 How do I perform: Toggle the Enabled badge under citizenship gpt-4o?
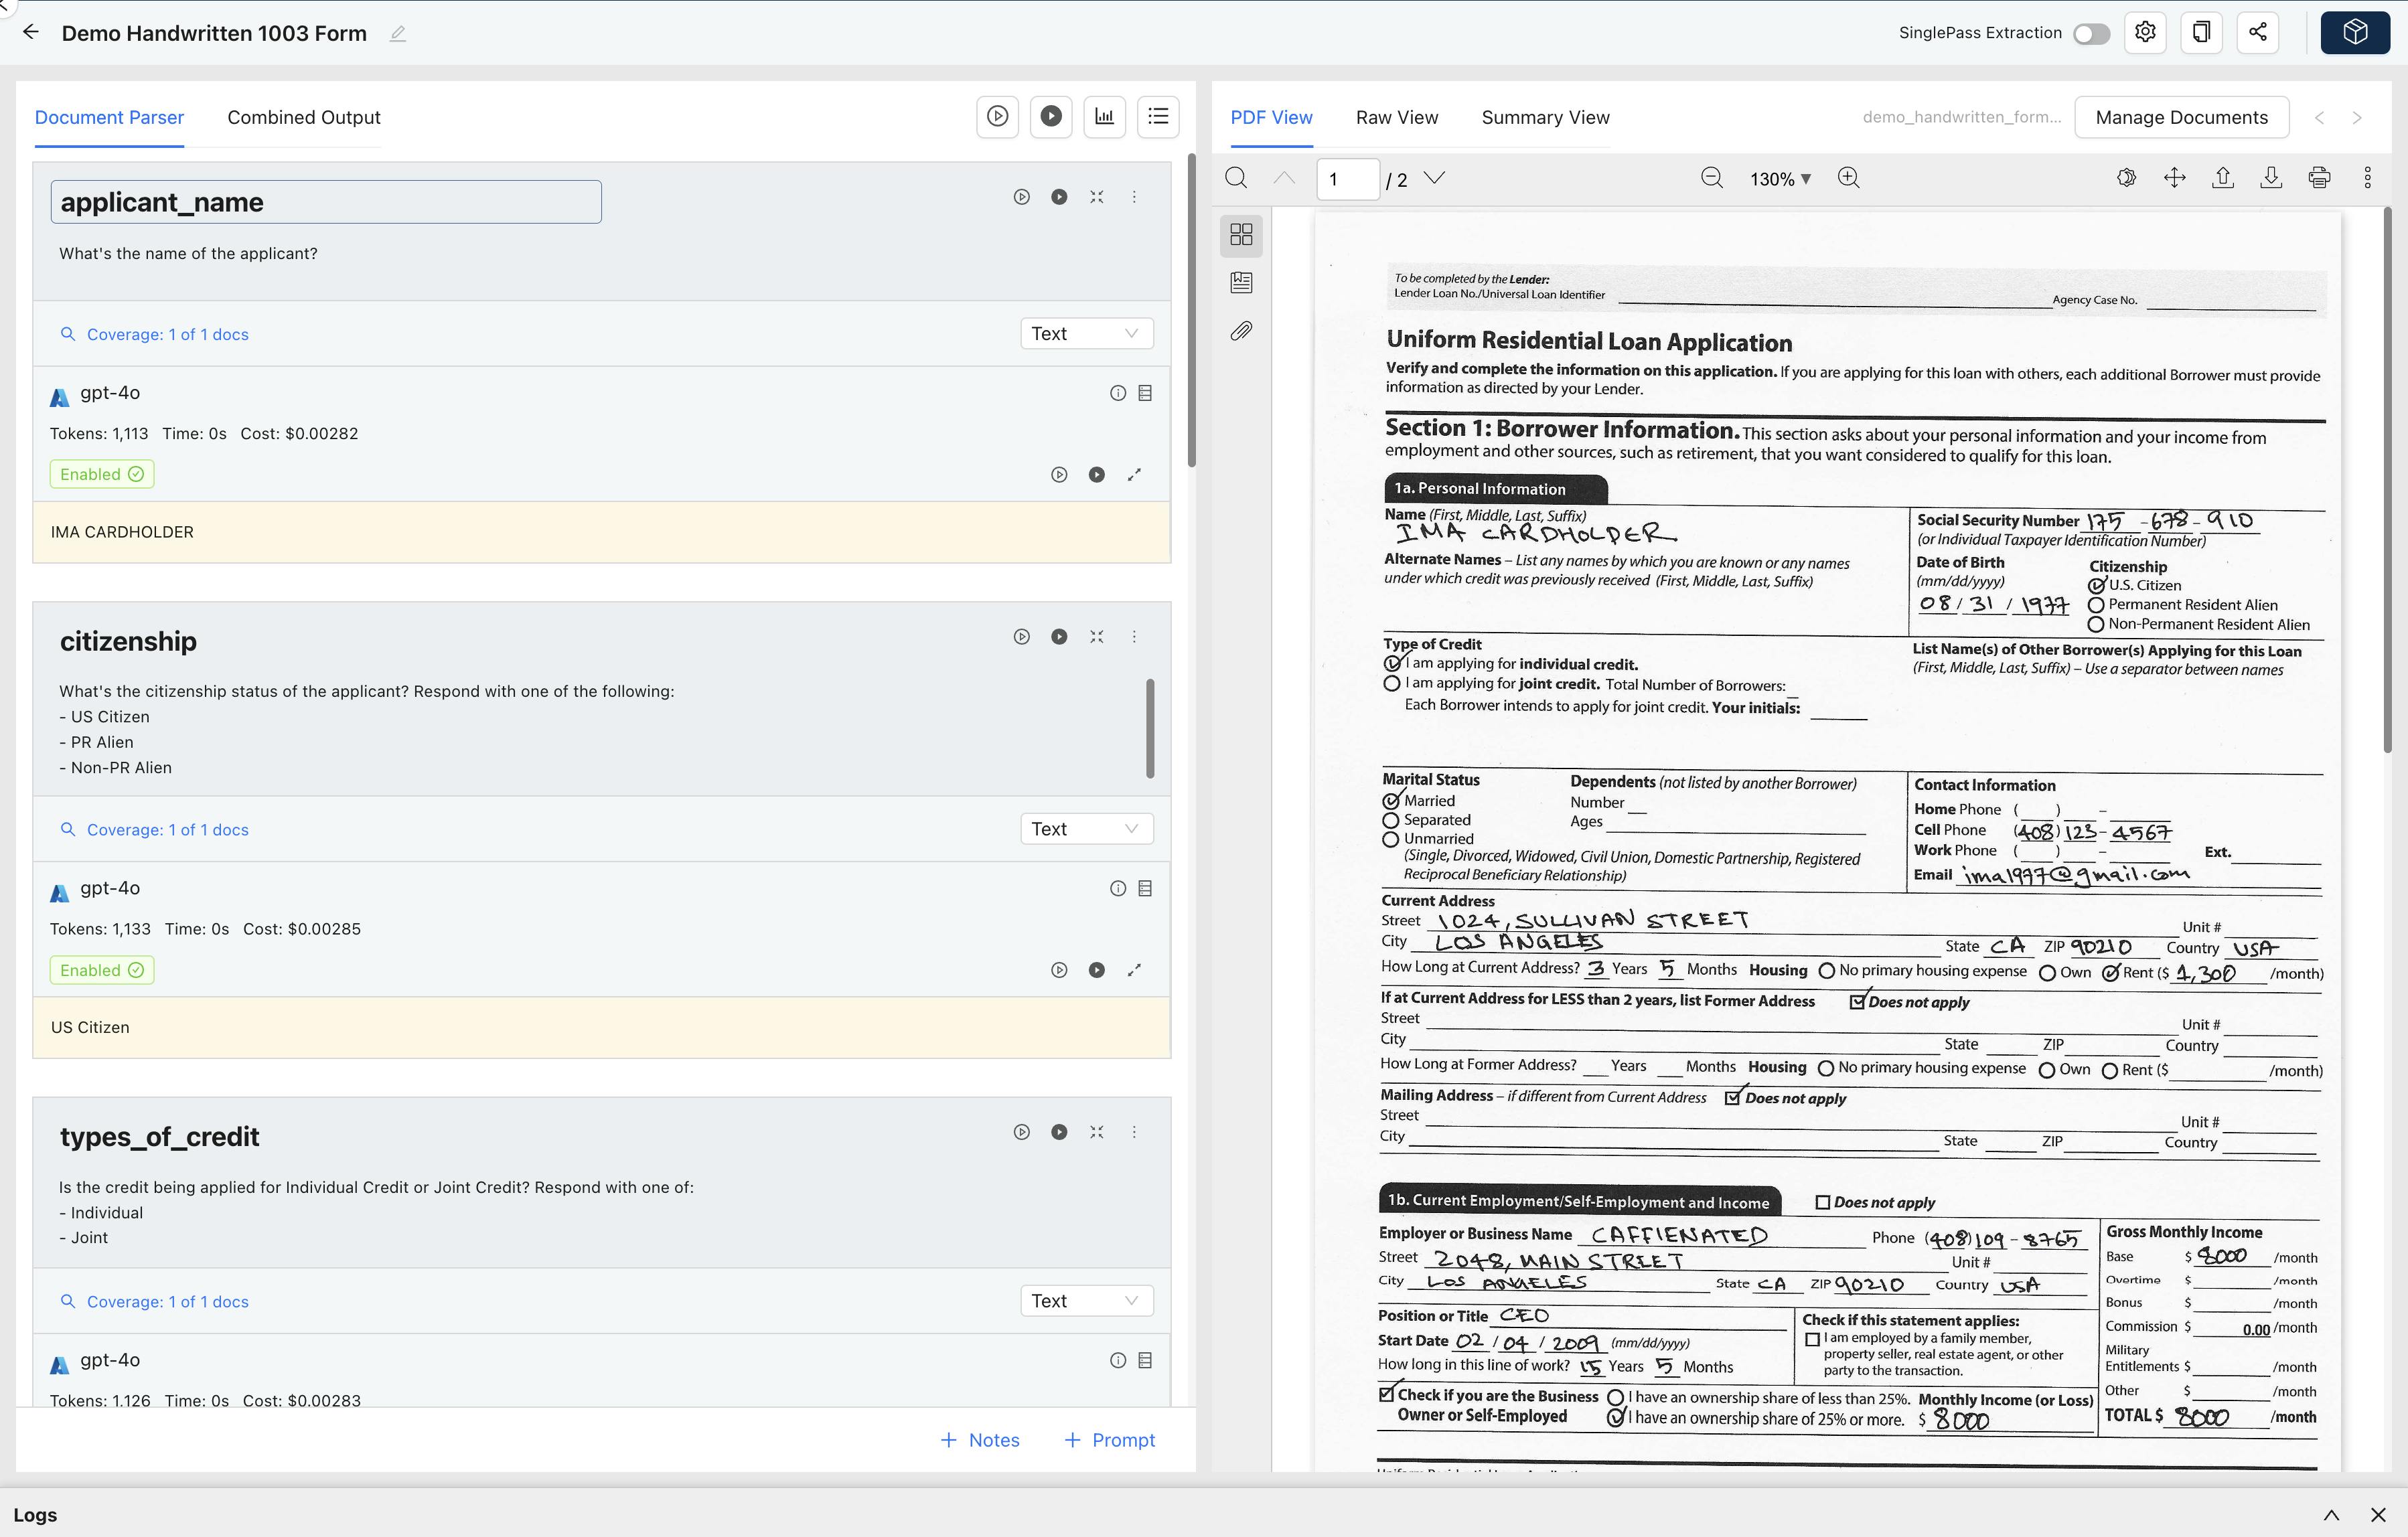tap(102, 970)
